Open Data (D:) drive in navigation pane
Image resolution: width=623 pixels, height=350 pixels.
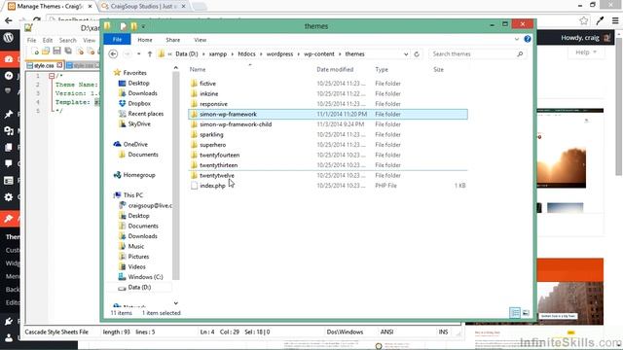click(x=139, y=288)
